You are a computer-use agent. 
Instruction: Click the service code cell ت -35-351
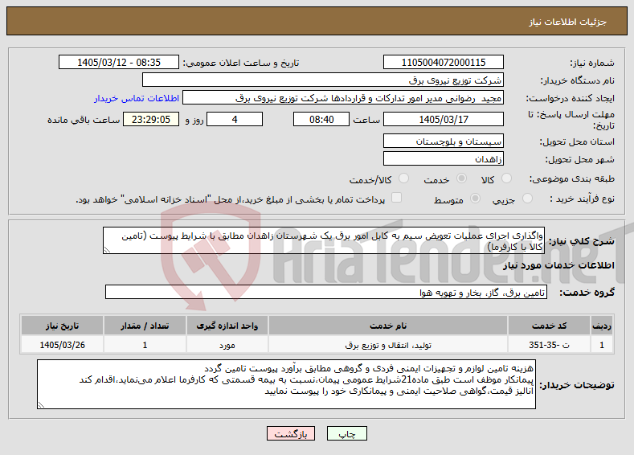549,345
